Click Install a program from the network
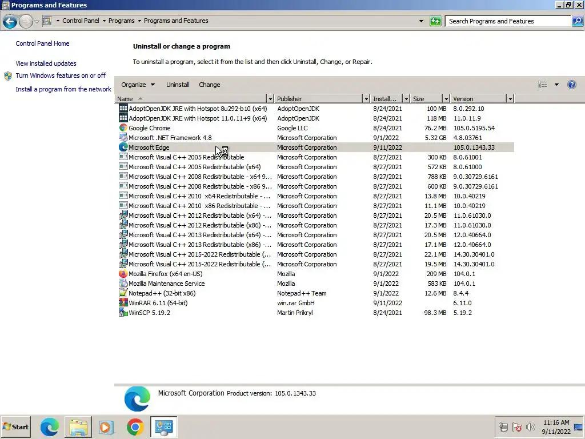Screen dimensions: 585x439 pyautogui.click(x=63, y=89)
